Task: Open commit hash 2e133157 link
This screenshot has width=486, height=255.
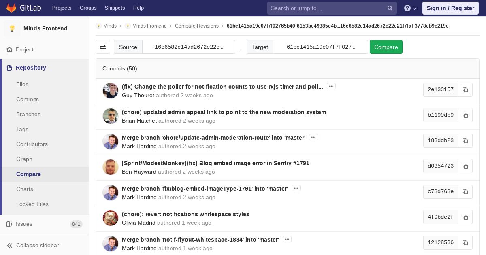Action: [441, 89]
